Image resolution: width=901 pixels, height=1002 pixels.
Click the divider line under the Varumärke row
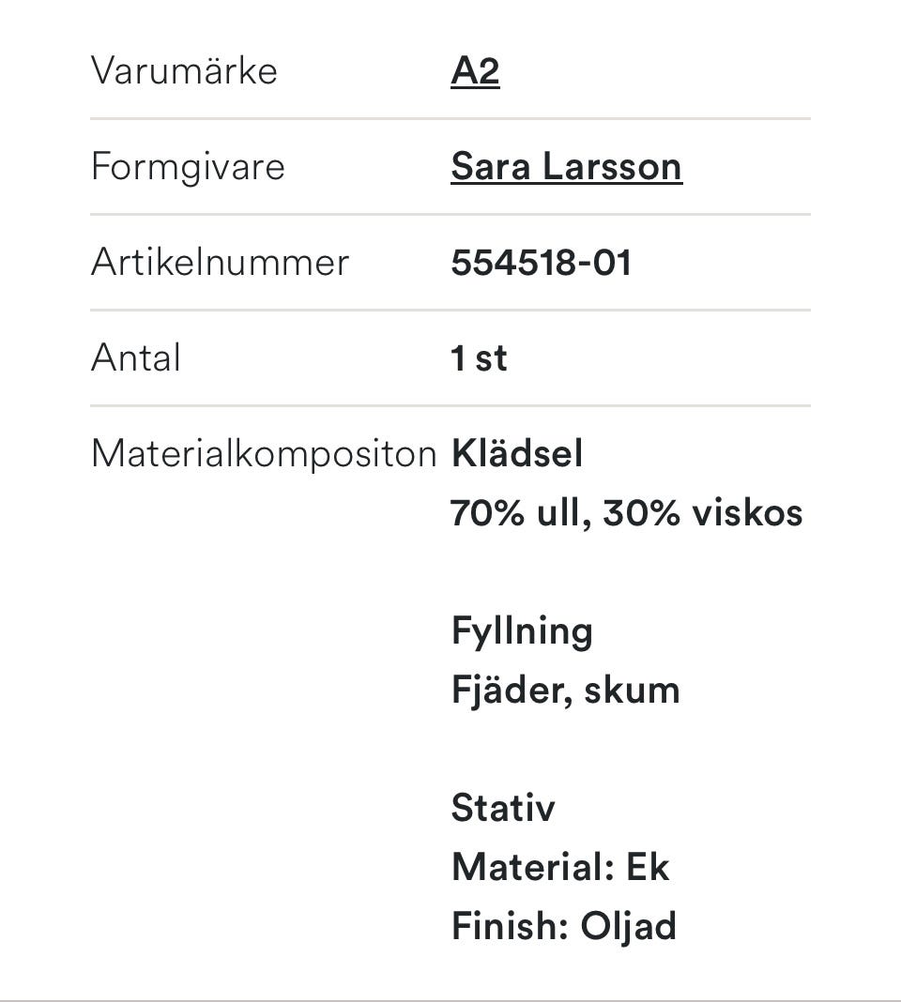pyautogui.click(x=450, y=119)
